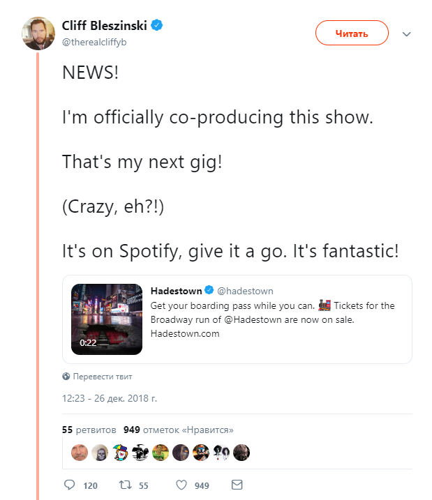
Task: Click the skull-faced liker avatar
Action: pos(100,453)
